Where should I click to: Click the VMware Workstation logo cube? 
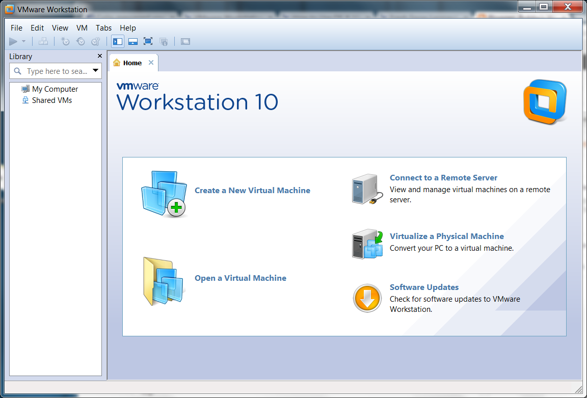(x=545, y=102)
